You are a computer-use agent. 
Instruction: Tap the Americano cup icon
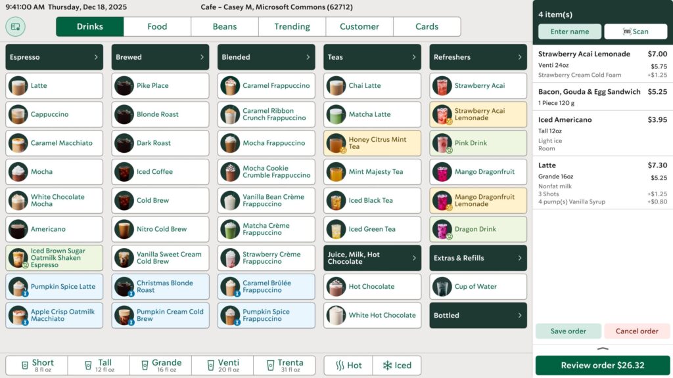[x=18, y=229]
